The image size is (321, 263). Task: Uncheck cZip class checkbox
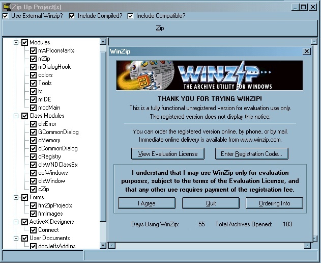click(33, 189)
